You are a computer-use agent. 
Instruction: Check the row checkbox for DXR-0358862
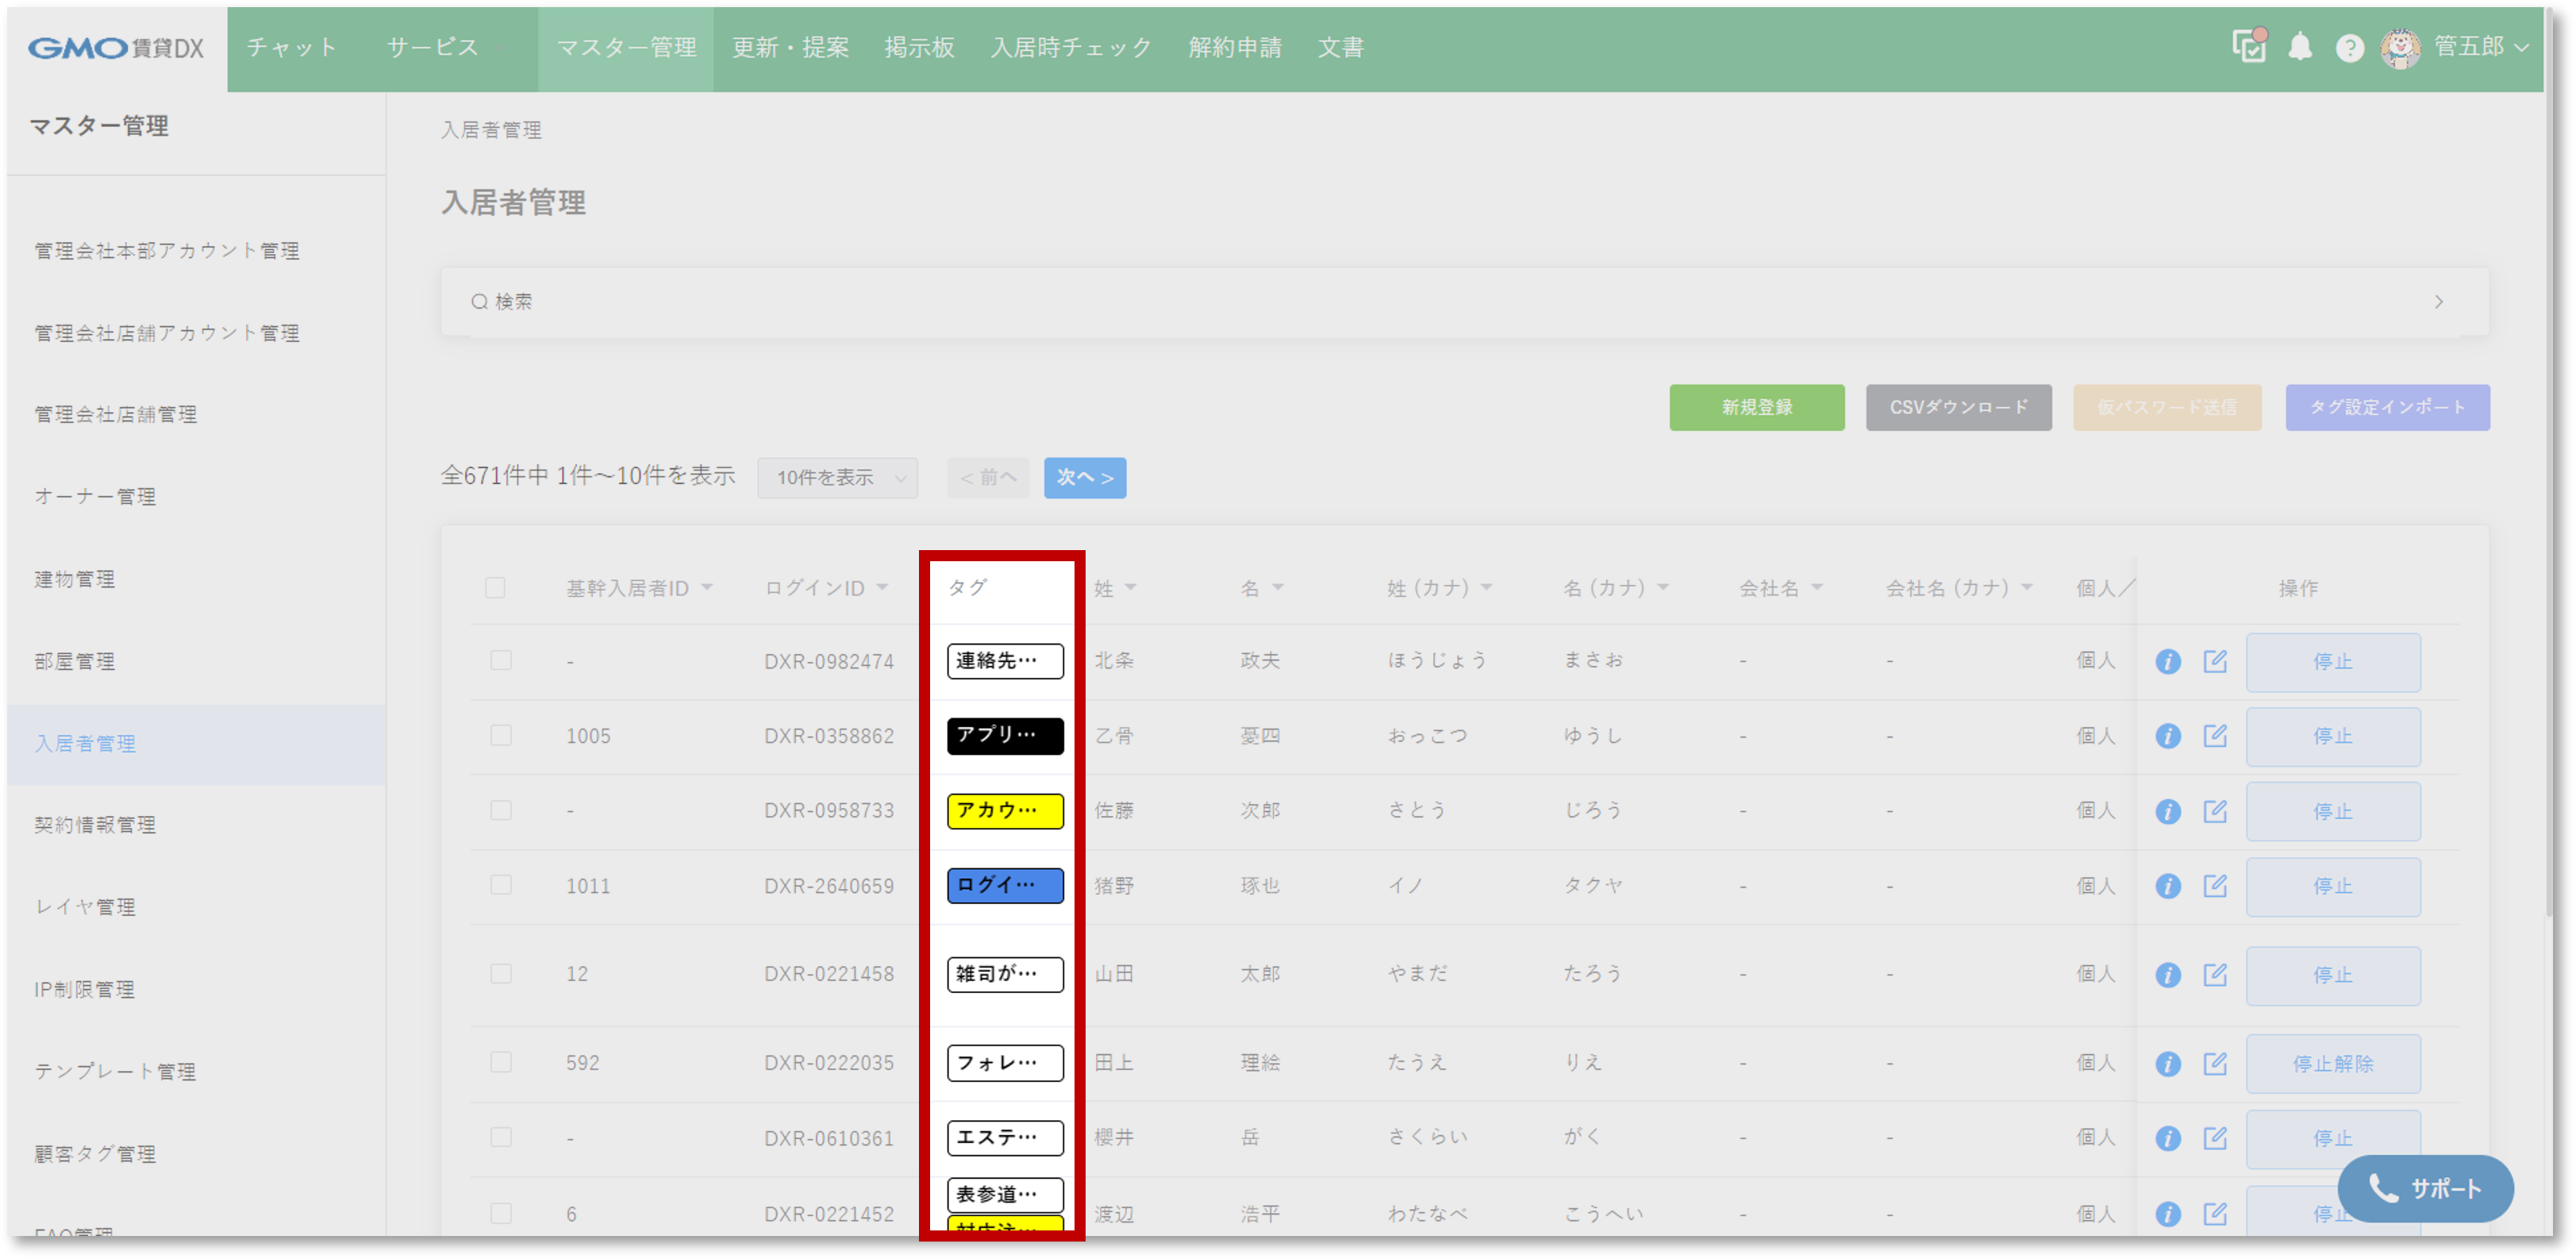pos(501,735)
